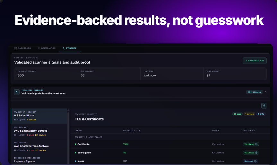Screen dimensions: 277x165
Task: Filter by the 20 pass badge
Action: tap(237, 114)
